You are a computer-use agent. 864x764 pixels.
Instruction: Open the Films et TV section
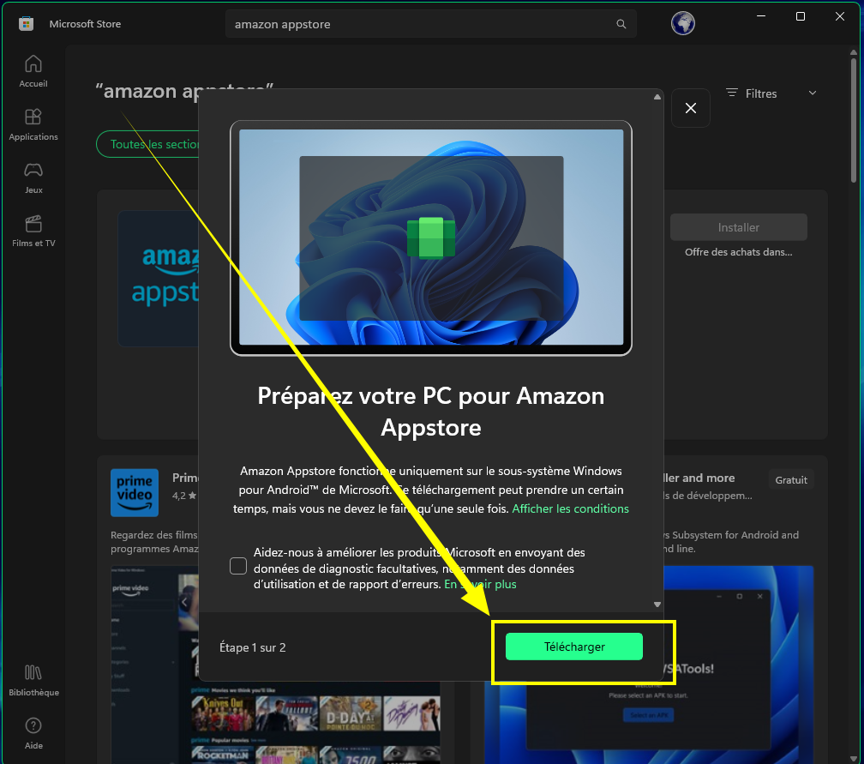33,231
